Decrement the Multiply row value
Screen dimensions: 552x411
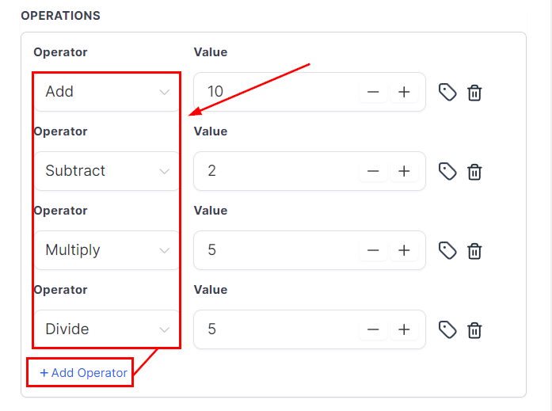coord(373,250)
